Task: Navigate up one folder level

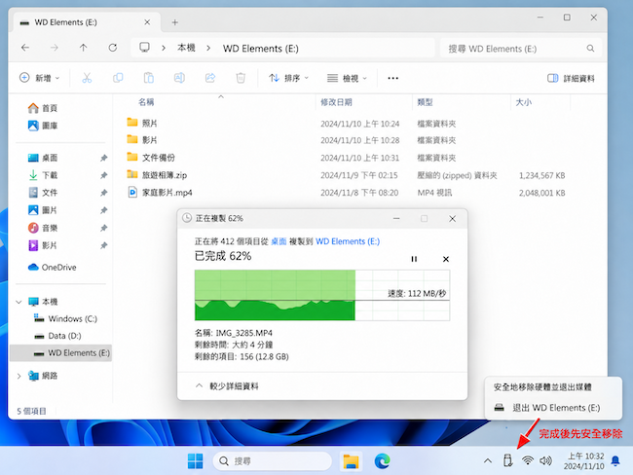Action: [83, 48]
